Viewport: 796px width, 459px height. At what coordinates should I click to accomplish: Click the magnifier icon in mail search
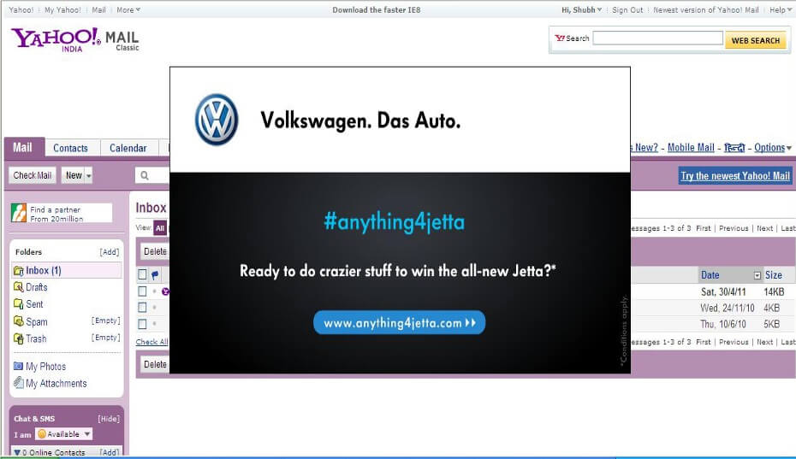tap(145, 175)
